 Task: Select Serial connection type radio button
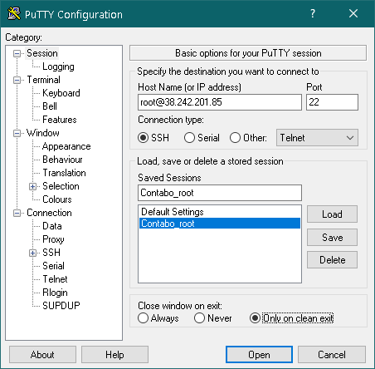tap(189, 138)
